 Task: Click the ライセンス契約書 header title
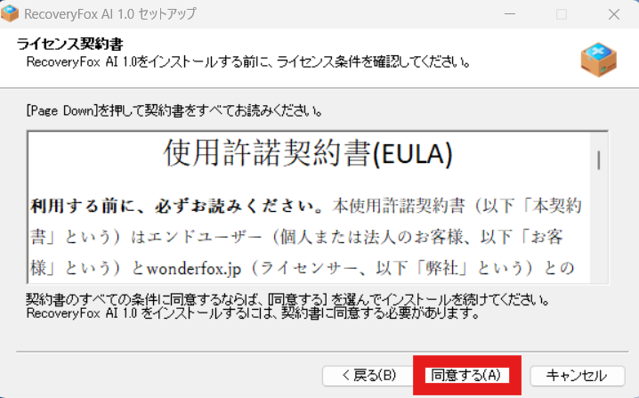69,44
